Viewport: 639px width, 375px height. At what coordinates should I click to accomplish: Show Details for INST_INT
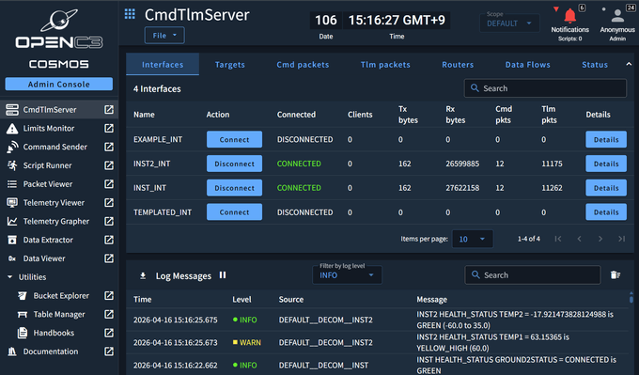[x=606, y=188]
